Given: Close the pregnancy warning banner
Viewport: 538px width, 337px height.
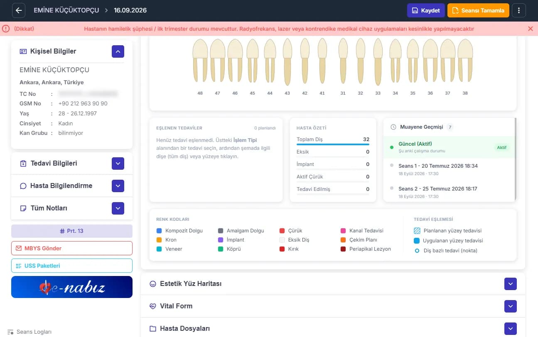Looking at the screenshot, I should (x=531, y=29).
